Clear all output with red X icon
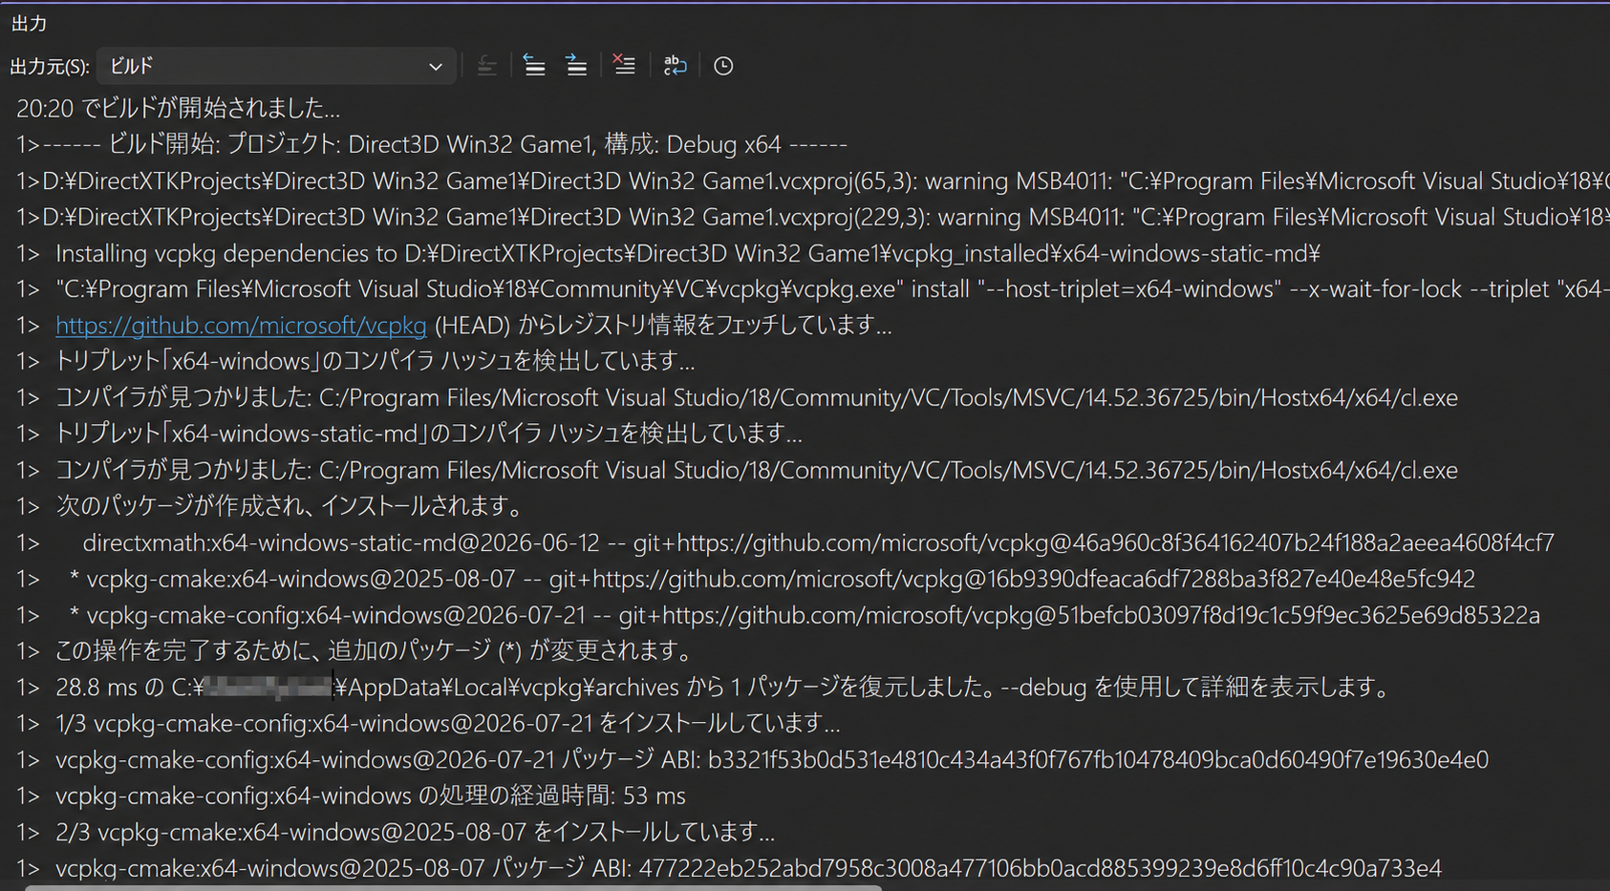The height and width of the screenshot is (891, 1610). [x=624, y=66]
